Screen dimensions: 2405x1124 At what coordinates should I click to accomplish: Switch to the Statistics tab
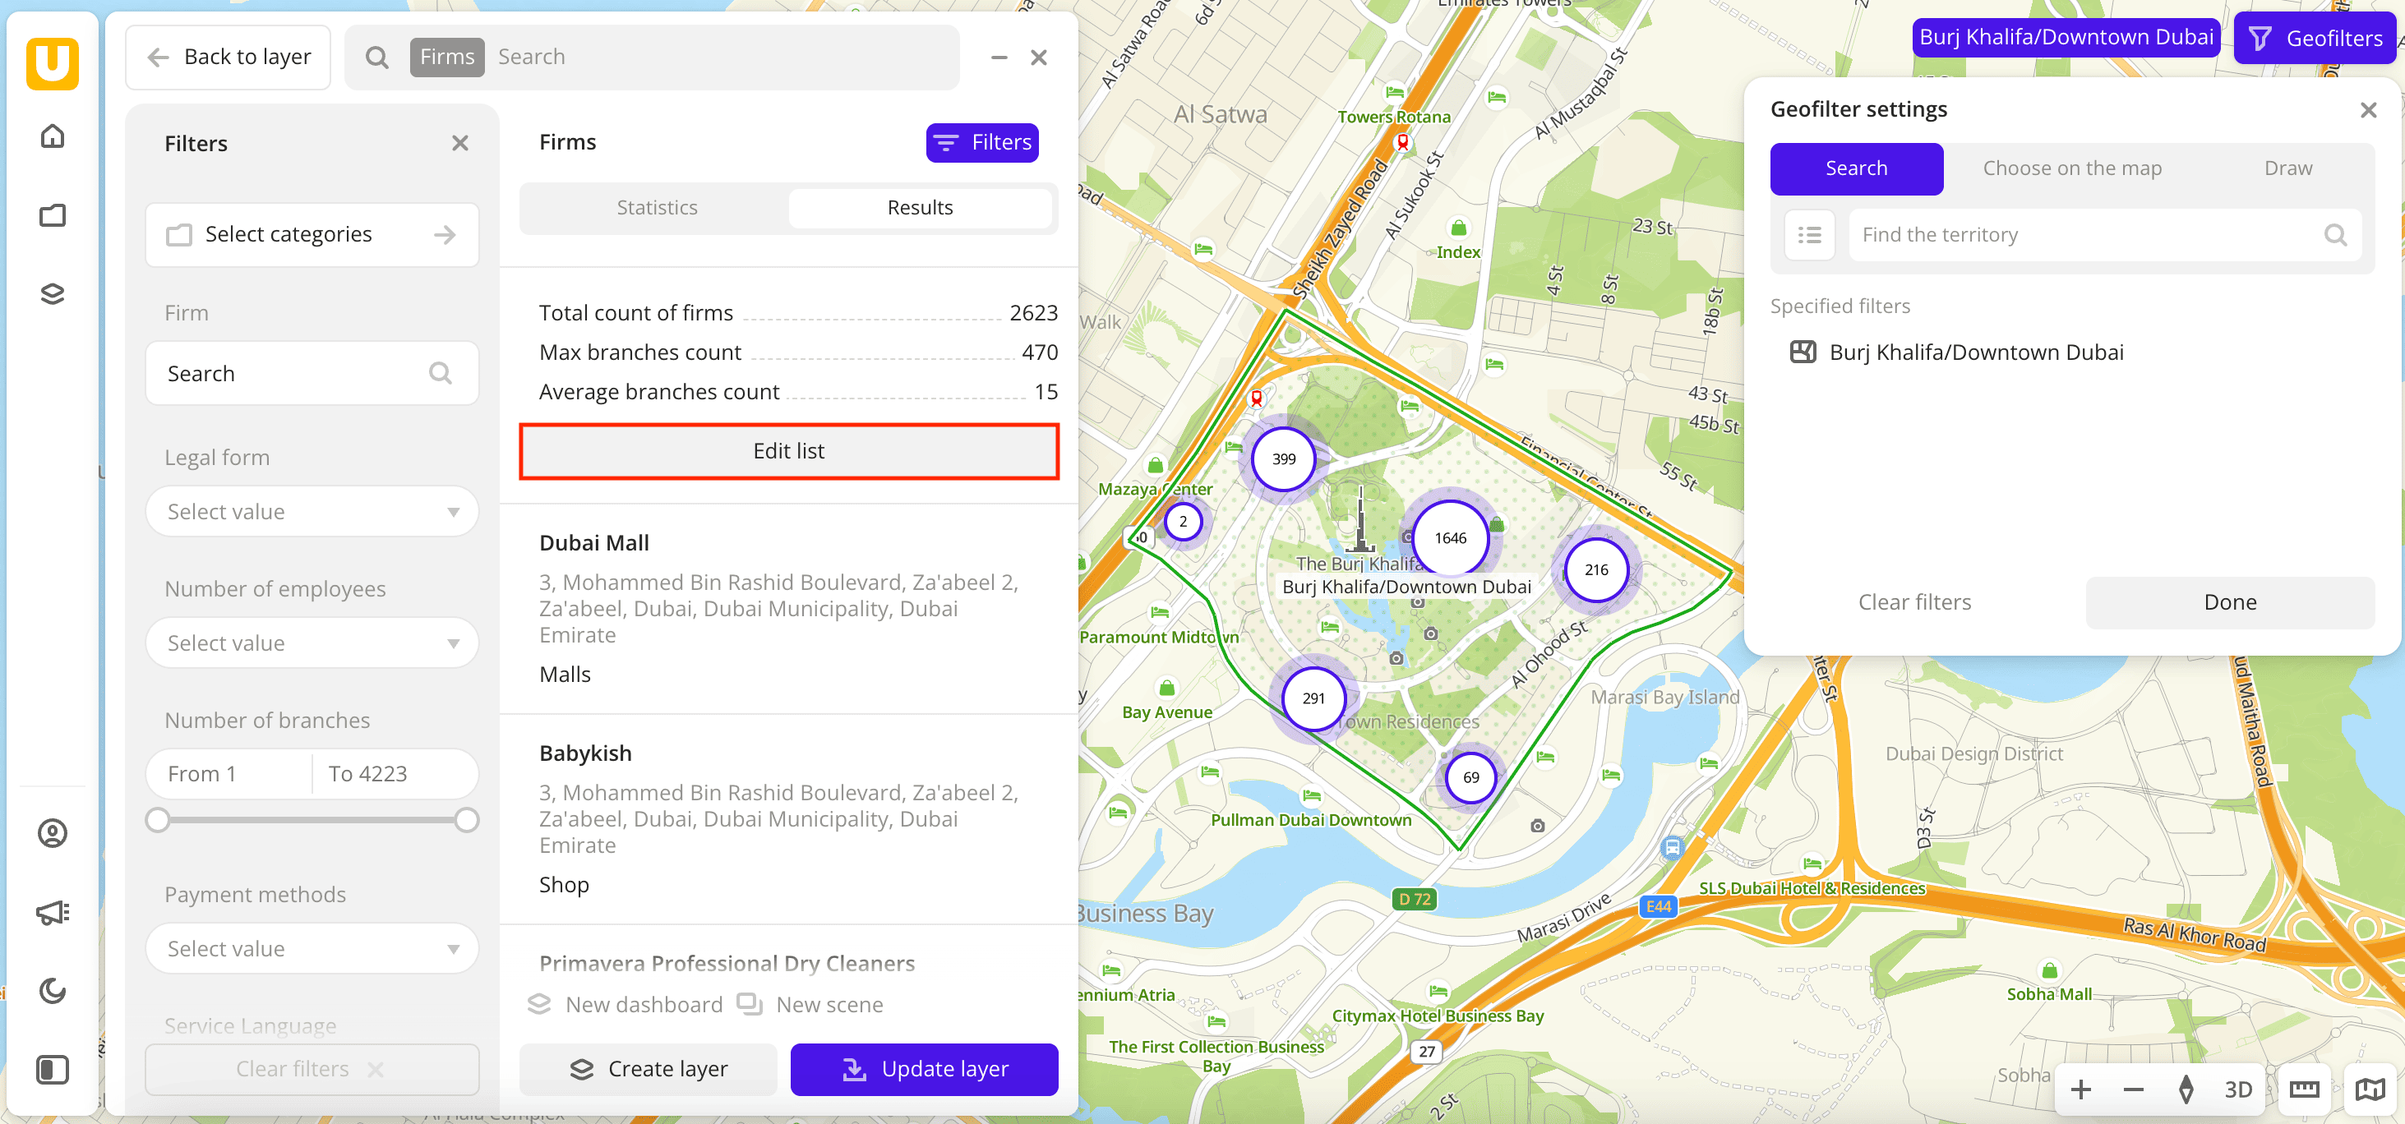point(657,207)
